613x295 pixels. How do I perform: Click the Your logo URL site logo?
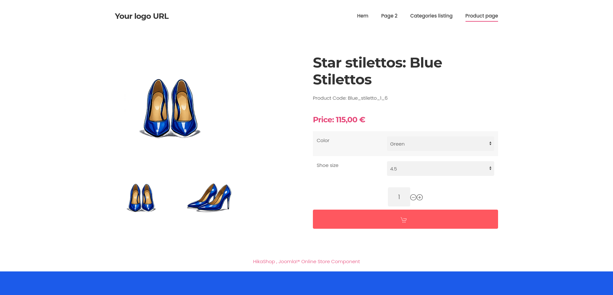(x=142, y=16)
